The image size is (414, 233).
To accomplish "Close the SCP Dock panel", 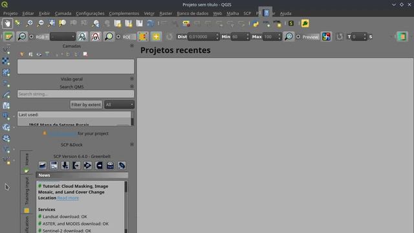I will tap(132, 144).
